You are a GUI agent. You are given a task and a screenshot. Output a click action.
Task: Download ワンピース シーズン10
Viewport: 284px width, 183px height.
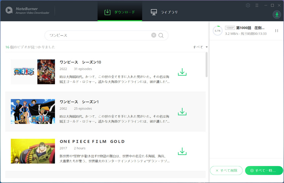click(182, 72)
